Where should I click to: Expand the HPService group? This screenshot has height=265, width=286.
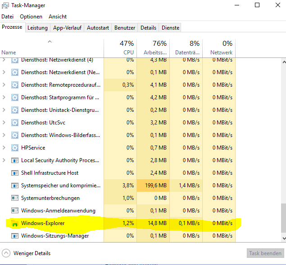(4, 147)
